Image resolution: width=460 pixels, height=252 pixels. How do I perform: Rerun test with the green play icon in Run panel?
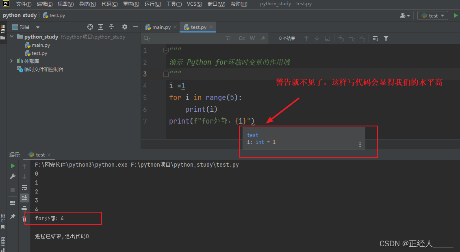[x=13, y=166]
